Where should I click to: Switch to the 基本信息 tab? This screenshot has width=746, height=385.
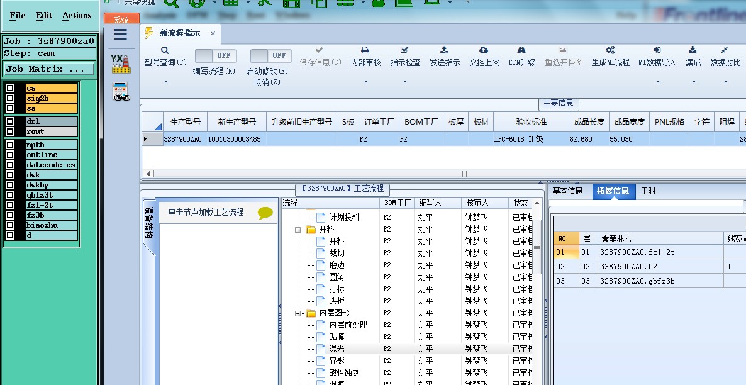pyautogui.click(x=567, y=191)
